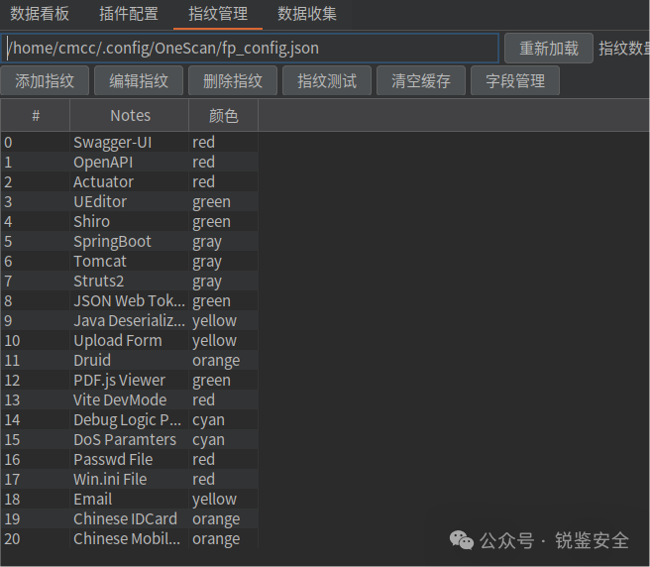Open the 插件配置 tab
The image size is (650, 567).
[x=129, y=14]
